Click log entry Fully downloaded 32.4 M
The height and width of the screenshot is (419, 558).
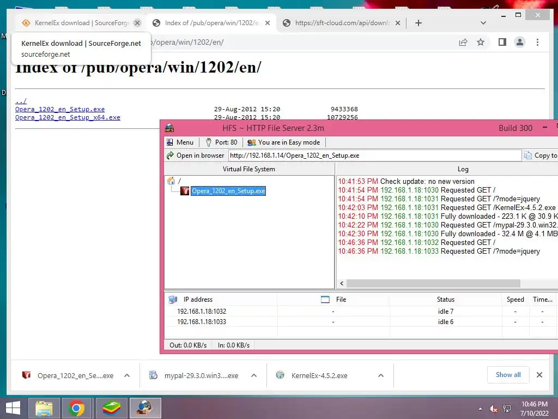[448, 234]
